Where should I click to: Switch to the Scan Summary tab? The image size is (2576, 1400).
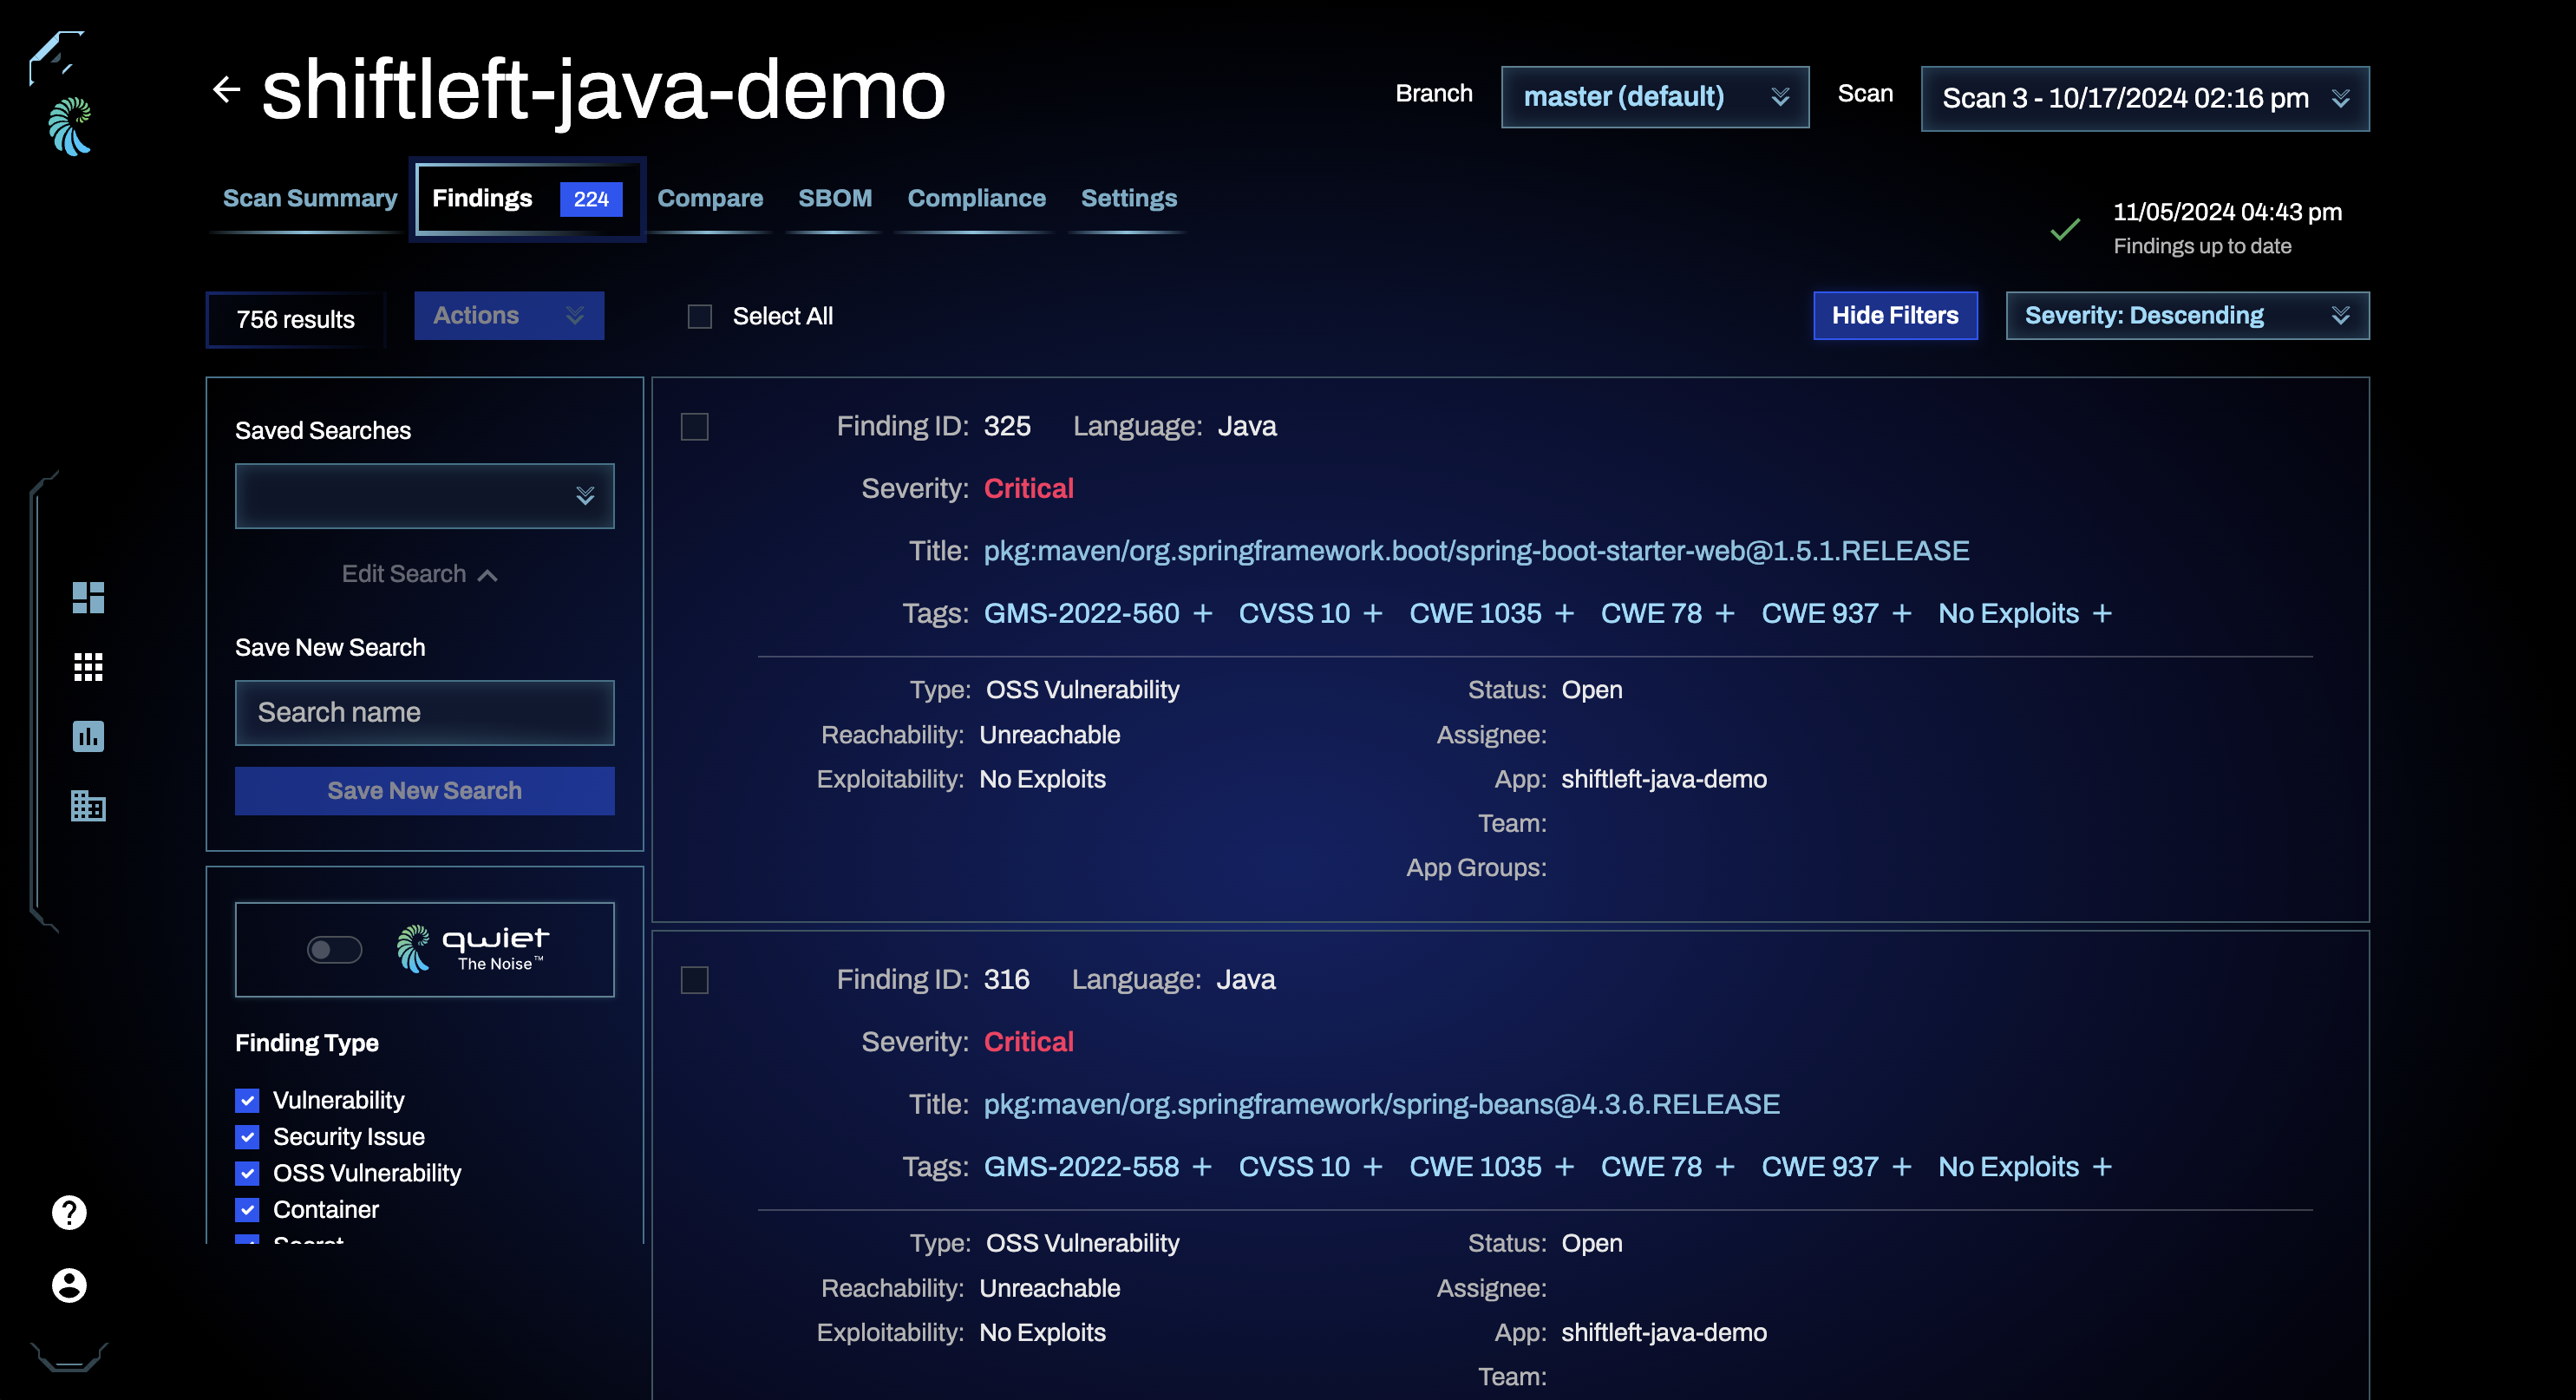pos(310,198)
